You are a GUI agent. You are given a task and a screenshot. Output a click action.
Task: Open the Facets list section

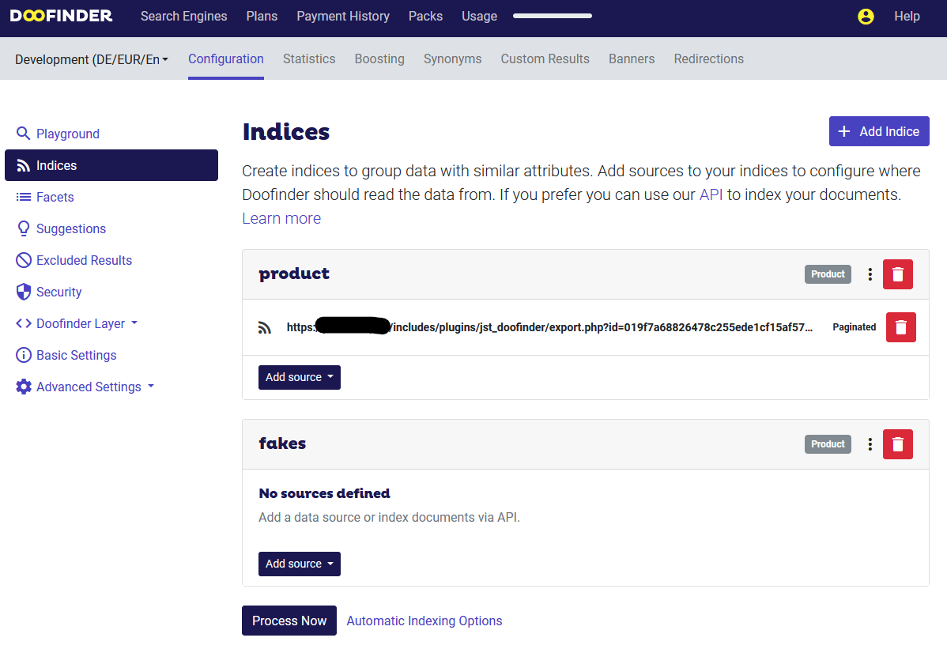pyautogui.click(x=55, y=197)
